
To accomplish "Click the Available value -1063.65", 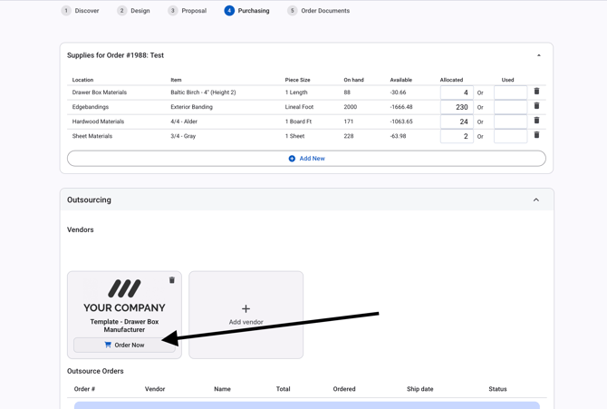I will pyautogui.click(x=401, y=122).
